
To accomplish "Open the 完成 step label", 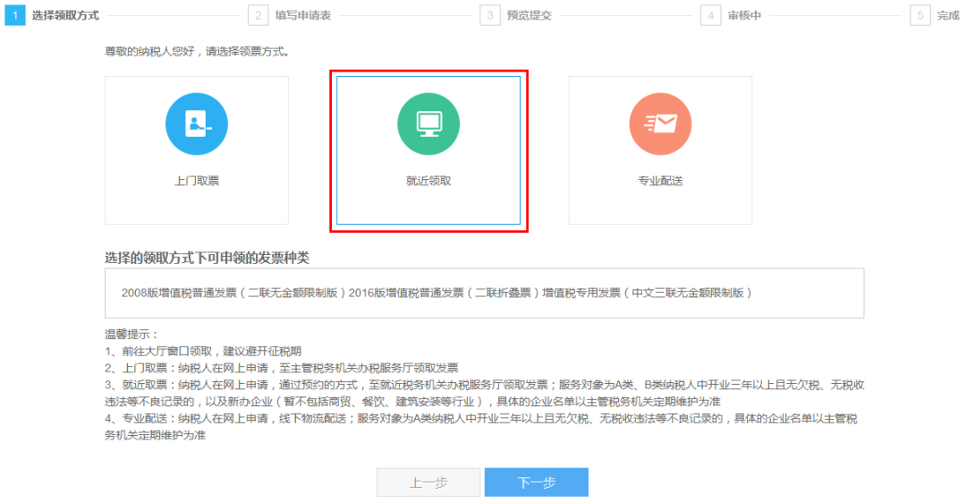I will pyautogui.click(x=948, y=15).
